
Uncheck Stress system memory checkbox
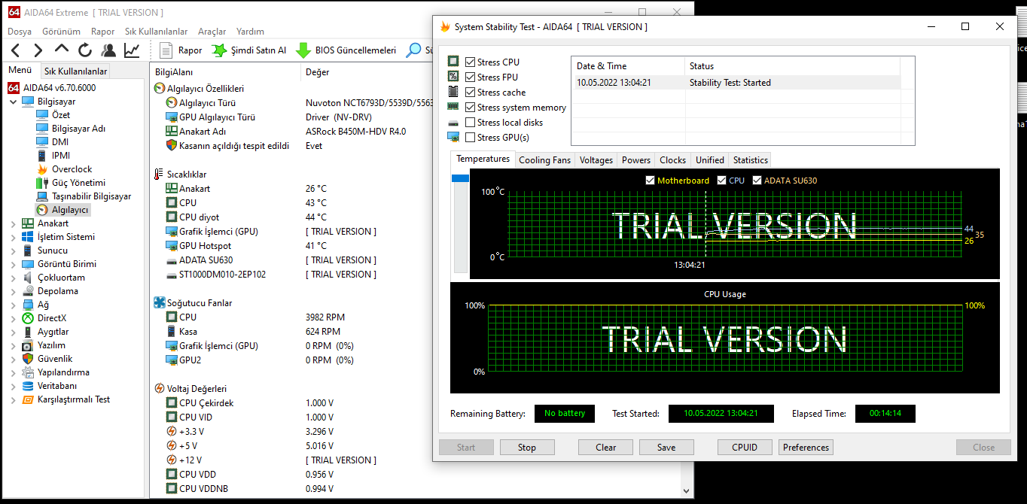pyautogui.click(x=471, y=107)
